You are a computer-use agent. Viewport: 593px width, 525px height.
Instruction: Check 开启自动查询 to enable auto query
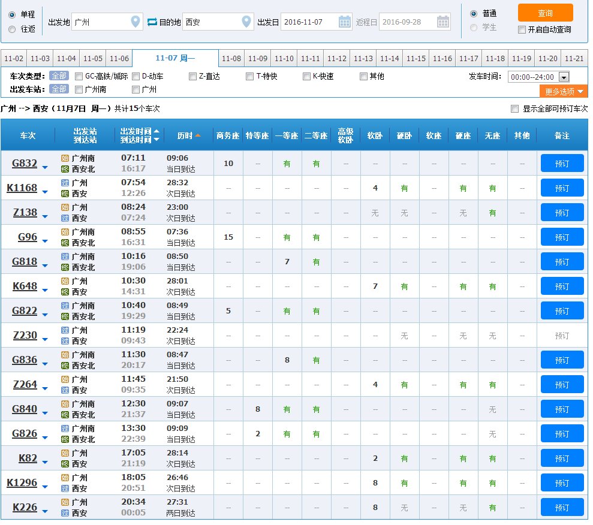(522, 29)
